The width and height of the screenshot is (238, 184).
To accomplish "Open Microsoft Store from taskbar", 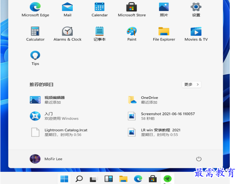I will click(153, 179).
